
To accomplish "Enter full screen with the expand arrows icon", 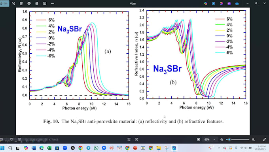I will click(x=264, y=139).
